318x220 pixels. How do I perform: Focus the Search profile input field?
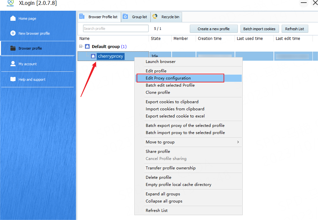click(116, 29)
